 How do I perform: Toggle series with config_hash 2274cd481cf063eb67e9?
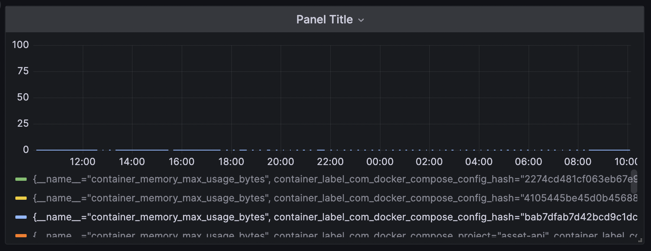335,179
